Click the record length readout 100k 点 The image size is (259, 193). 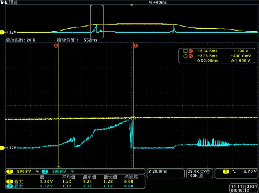tap(195, 176)
